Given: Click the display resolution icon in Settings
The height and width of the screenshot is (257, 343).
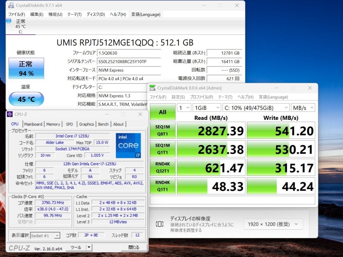Looking at the screenshot, I should click(x=159, y=224).
